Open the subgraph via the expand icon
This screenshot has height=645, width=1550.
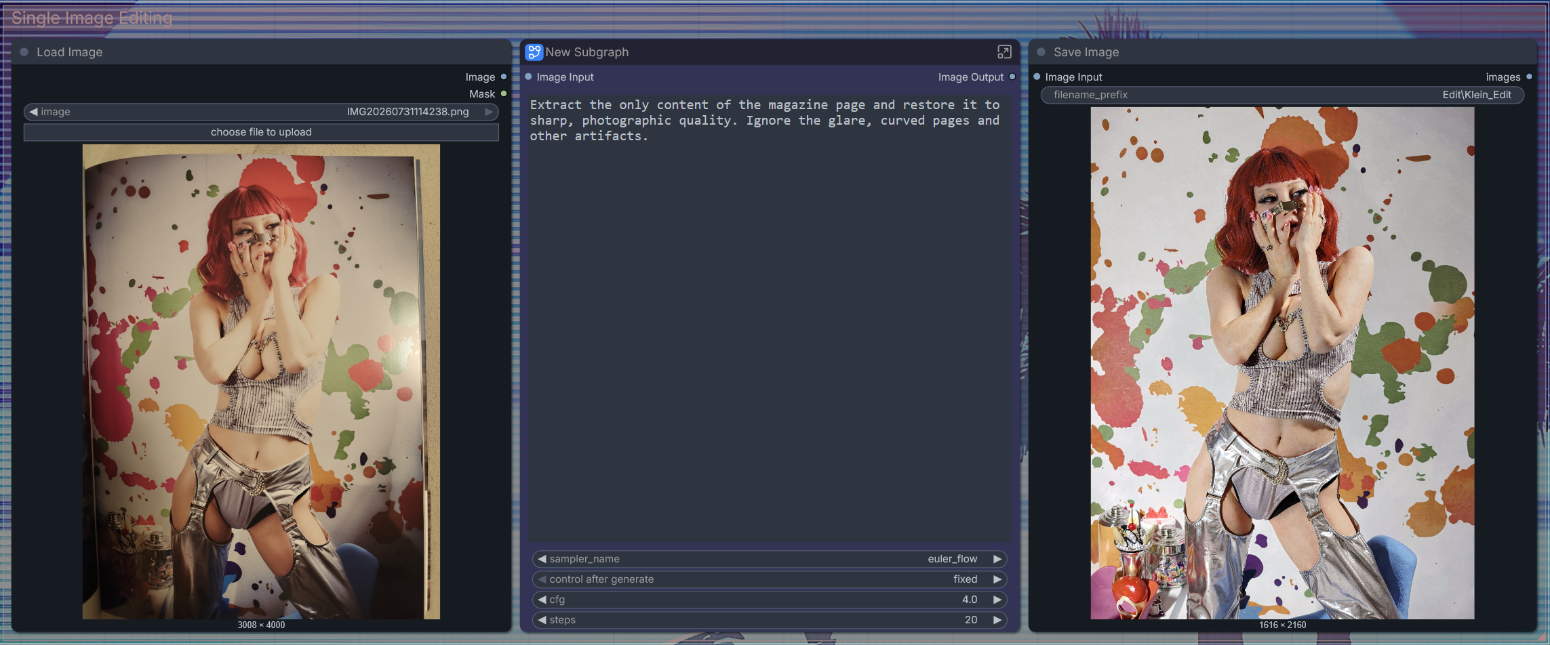tap(1004, 52)
